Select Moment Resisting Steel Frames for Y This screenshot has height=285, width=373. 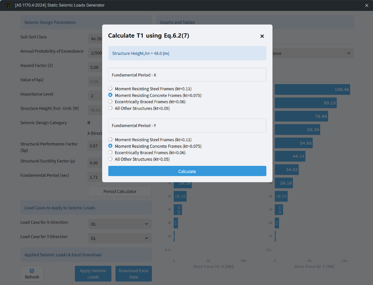(x=110, y=140)
